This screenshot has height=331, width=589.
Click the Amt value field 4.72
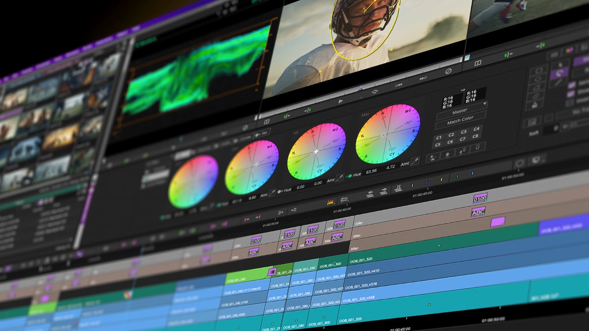click(391, 167)
